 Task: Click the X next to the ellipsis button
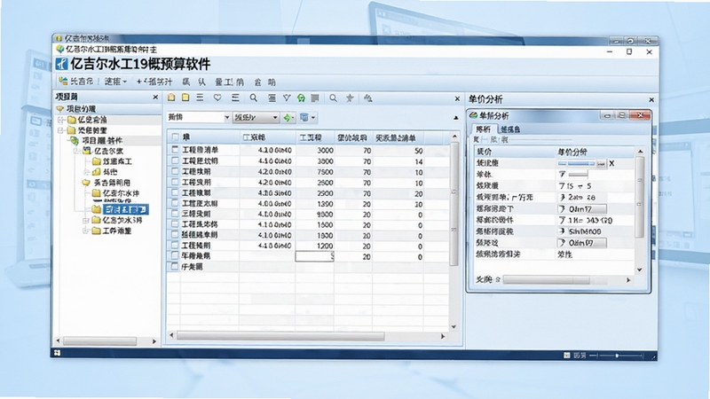point(611,163)
